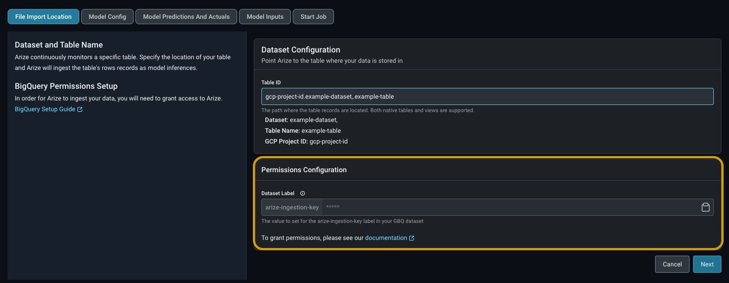Click the BigQuery Permissions Setup heading

coord(66,86)
